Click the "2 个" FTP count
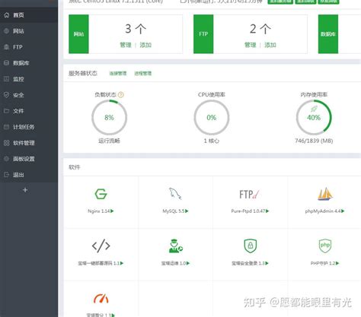This screenshot has width=361, height=317. 260,29
